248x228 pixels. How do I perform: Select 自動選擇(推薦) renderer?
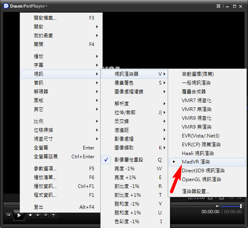click(207, 74)
